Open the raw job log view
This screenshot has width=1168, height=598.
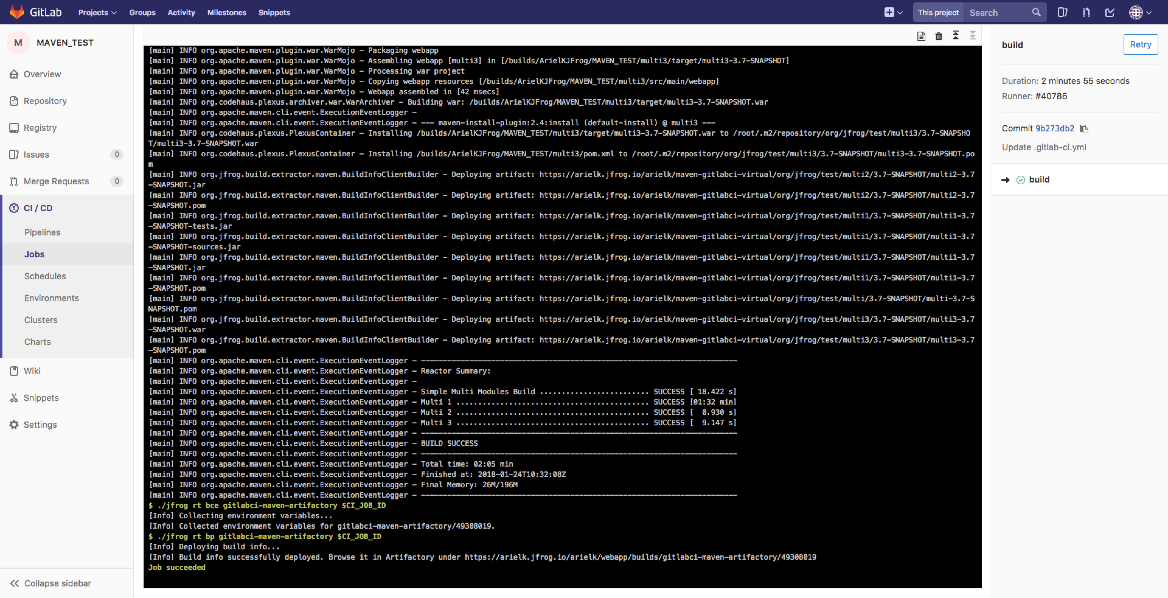pyautogui.click(x=921, y=36)
